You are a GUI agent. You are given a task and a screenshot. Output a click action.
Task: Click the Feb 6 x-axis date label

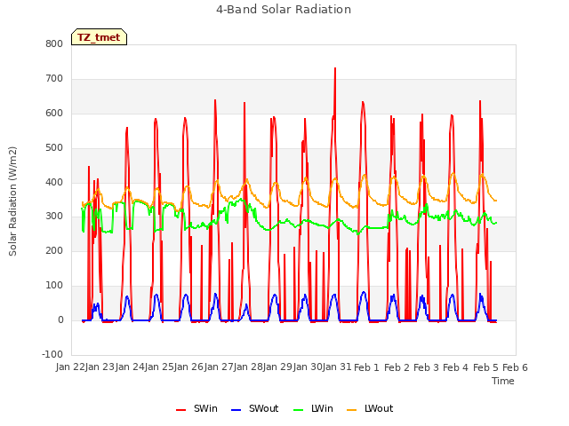(515, 367)
